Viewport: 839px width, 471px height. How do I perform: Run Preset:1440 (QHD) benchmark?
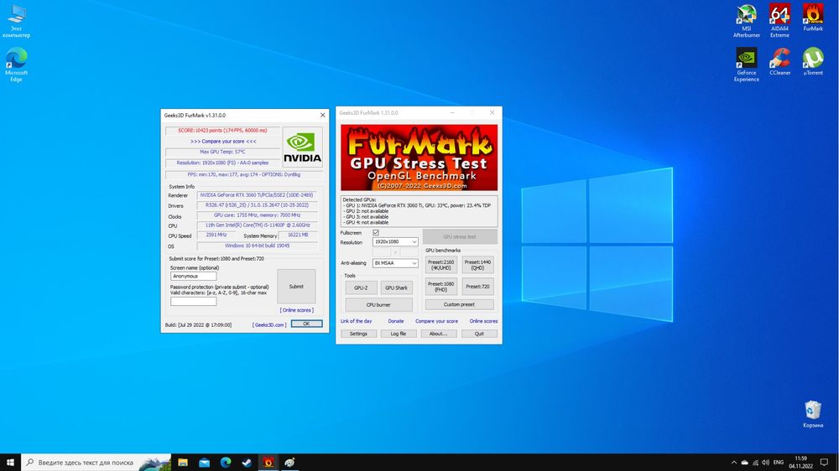(478, 265)
